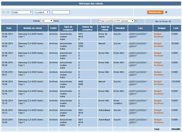Open Budget Archives link in 03-06-2014 09:21 row

tap(159, 73)
